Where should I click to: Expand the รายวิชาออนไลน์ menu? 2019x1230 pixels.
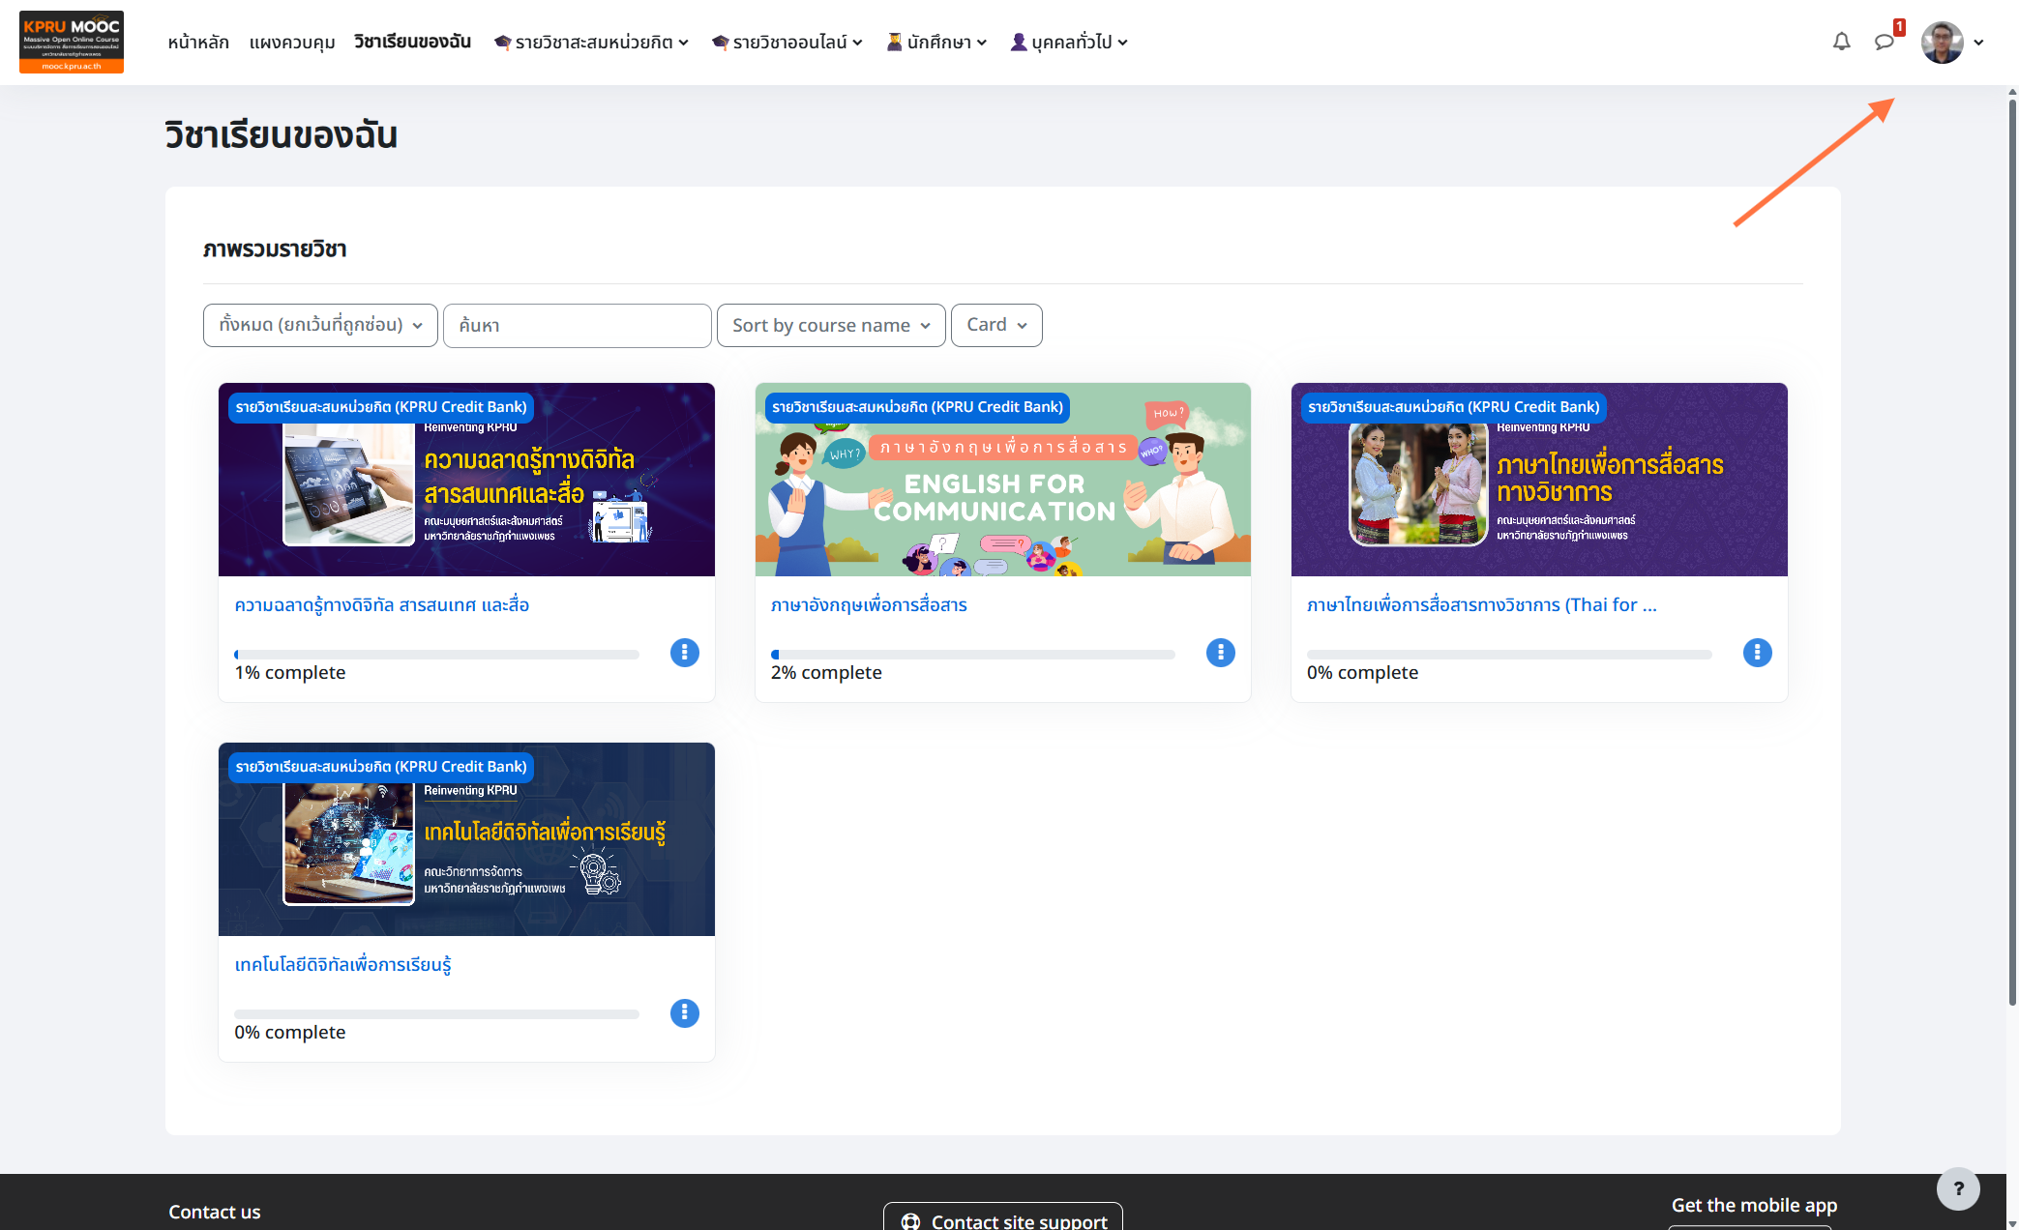787,42
